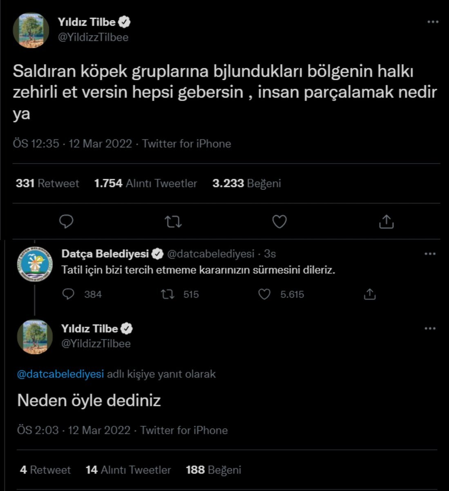The height and width of the screenshot is (491, 449).
Task: Click the 'Twitter for iPhone' source link in top tweet
Action: click(x=186, y=144)
